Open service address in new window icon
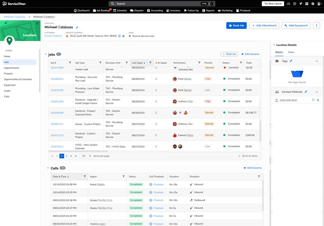Viewport: 324px width, 226px height. point(119,36)
